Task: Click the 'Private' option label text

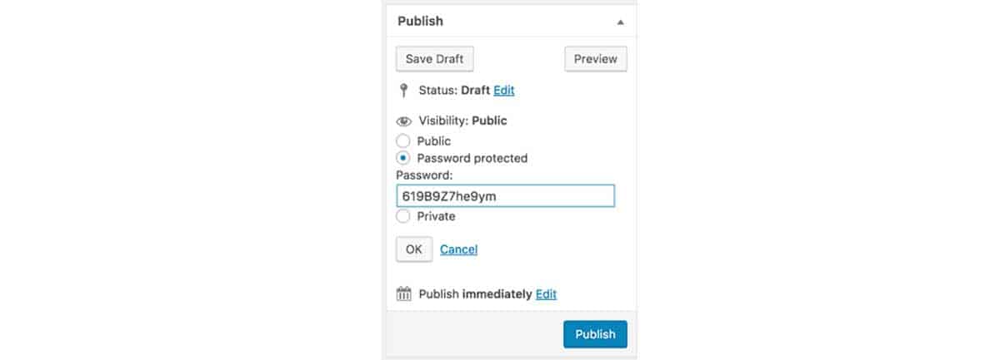Action: [x=437, y=216]
